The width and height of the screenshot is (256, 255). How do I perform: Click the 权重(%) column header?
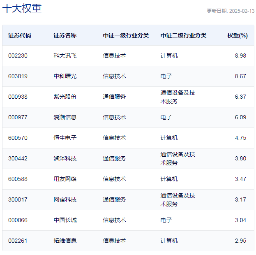tap(237, 35)
